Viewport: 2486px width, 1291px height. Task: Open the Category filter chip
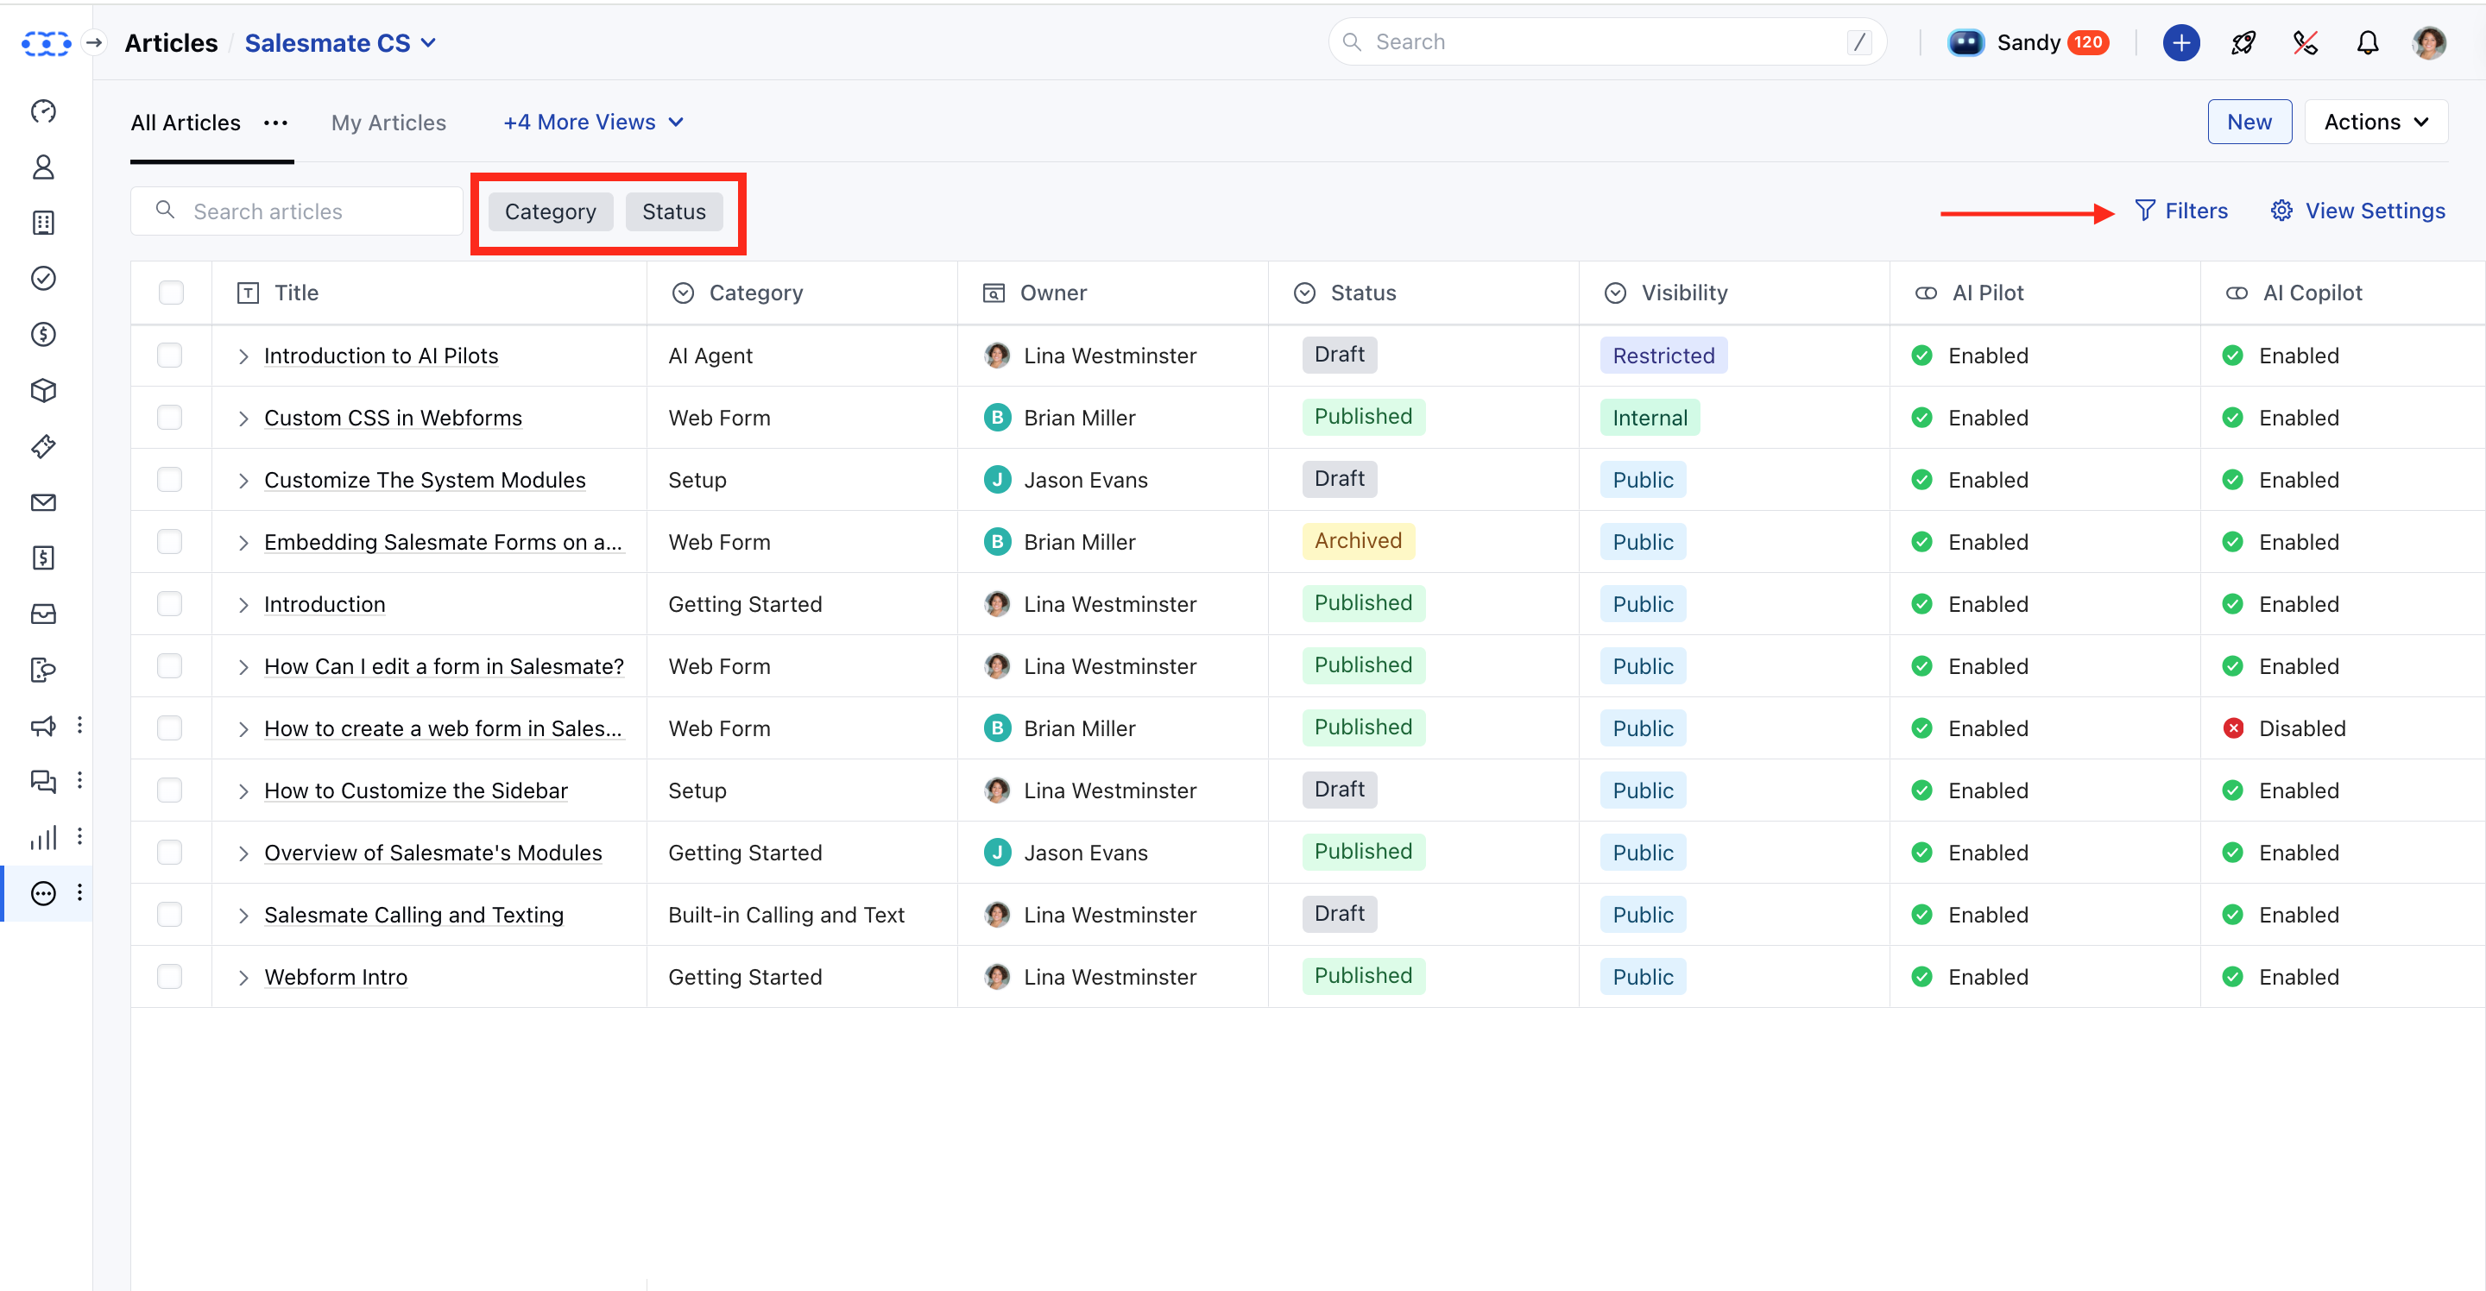(x=550, y=211)
